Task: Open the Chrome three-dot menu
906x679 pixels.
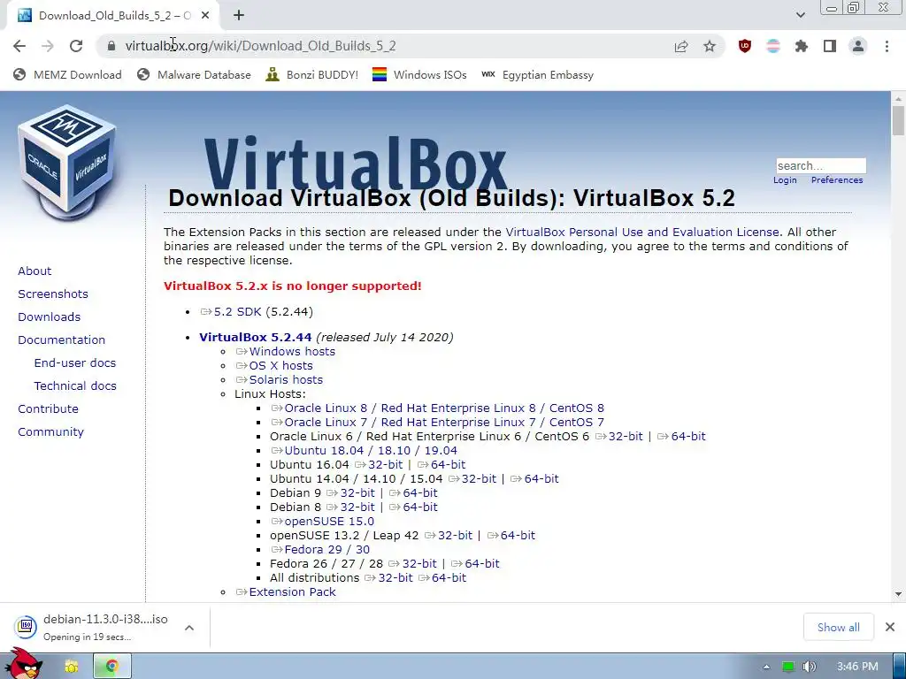Action: pyautogui.click(x=887, y=46)
